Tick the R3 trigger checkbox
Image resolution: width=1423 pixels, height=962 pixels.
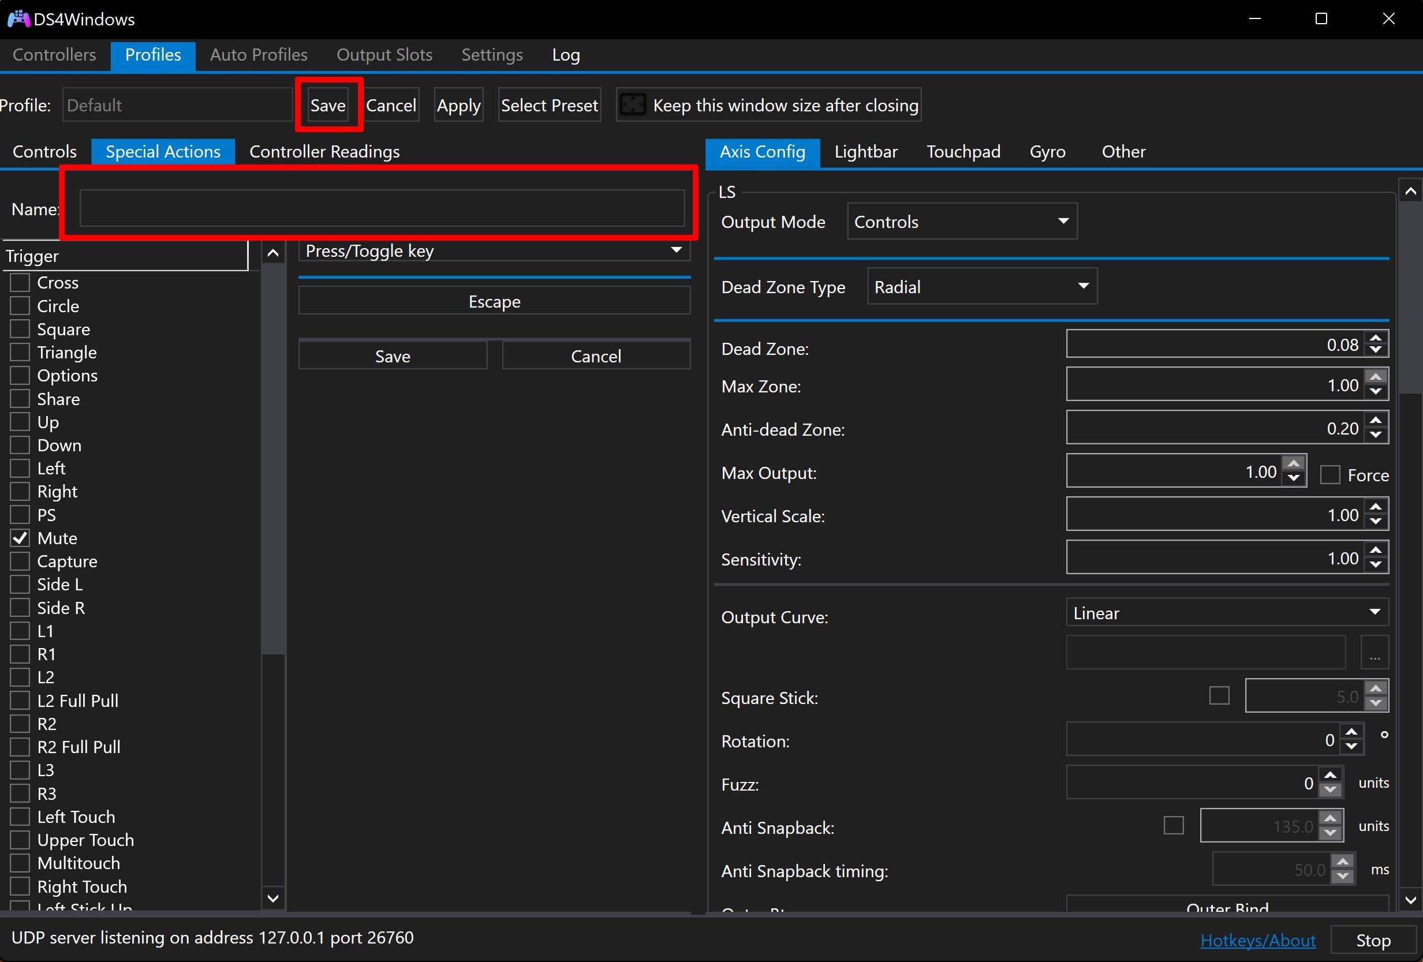coord(20,793)
